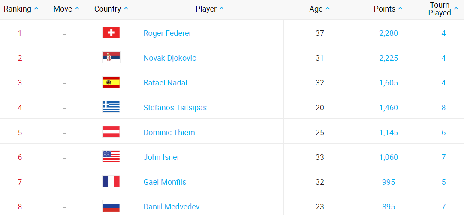
Task: Click the Switzerland flag icon
Action: (x=111, y=33)
